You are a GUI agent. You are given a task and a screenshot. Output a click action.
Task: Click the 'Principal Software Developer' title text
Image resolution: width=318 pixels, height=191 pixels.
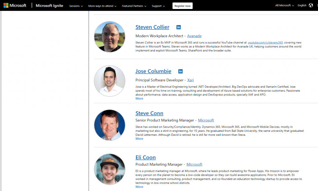159,80
